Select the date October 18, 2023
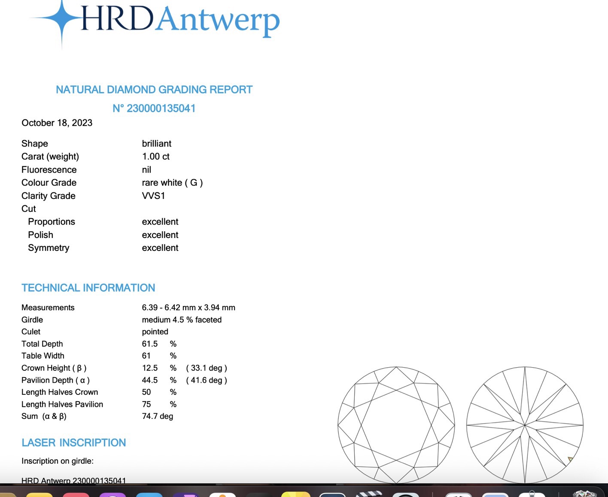Viewport: 608px width, 497px height. pos(57,123)
